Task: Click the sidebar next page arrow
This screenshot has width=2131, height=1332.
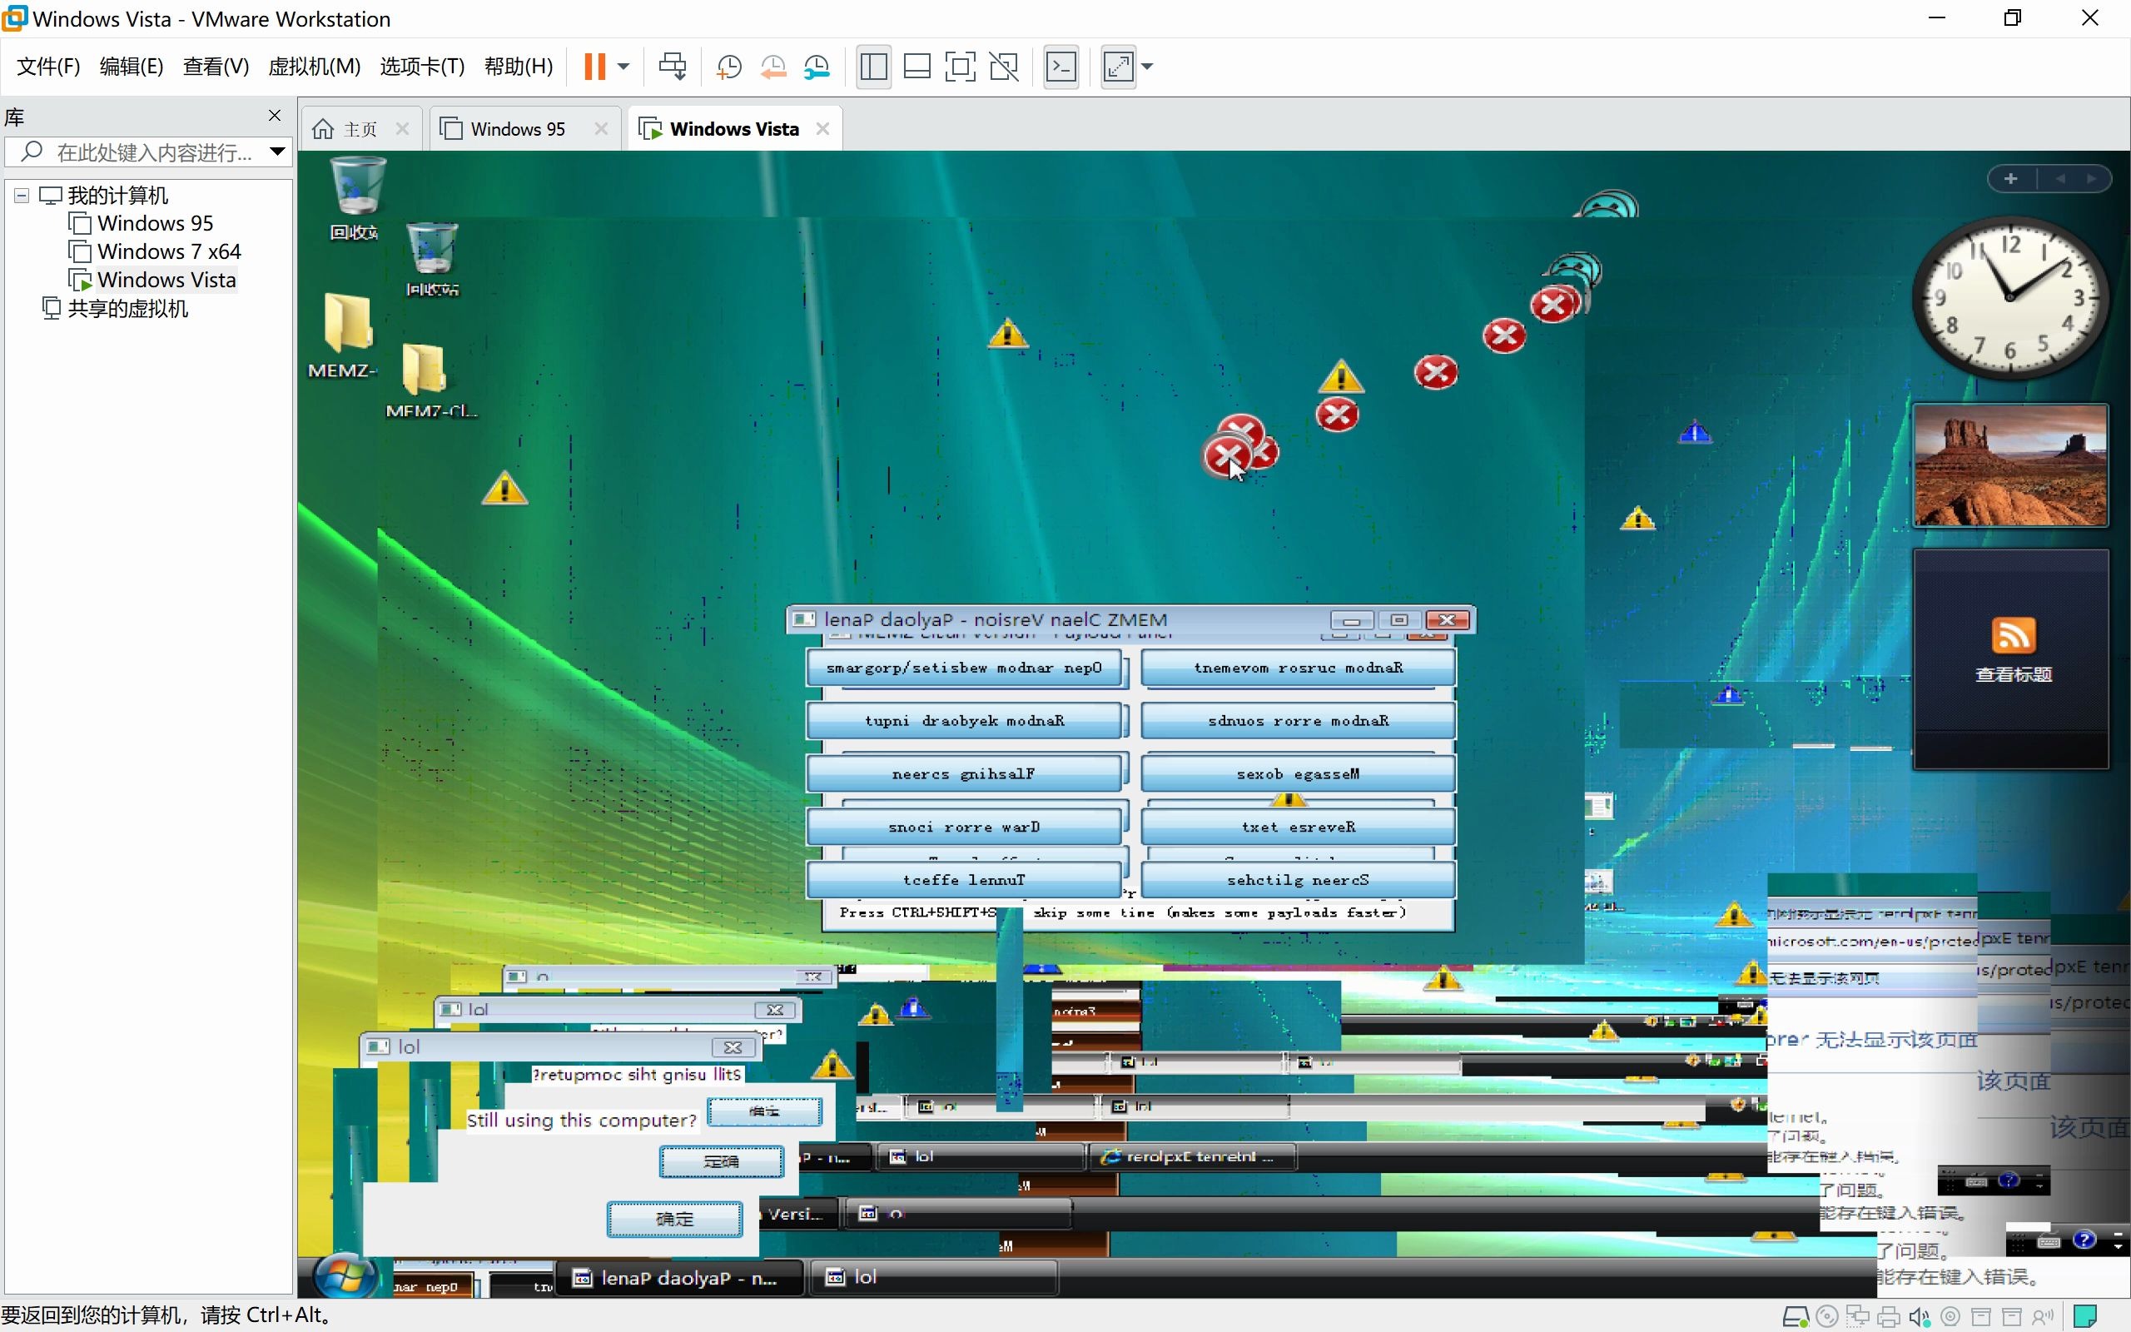Action: click(x=2092, y=179)
